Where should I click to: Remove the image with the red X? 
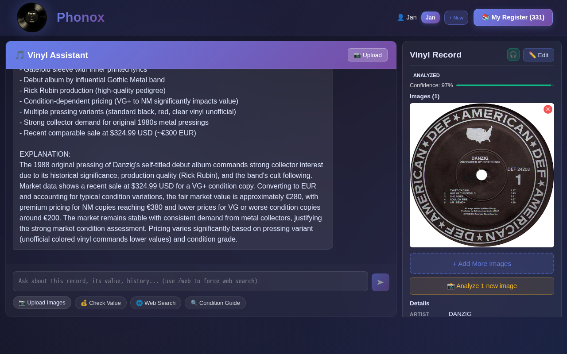pos(548,109)
